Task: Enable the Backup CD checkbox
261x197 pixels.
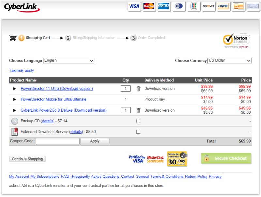Action: click(x=138, y=121)
